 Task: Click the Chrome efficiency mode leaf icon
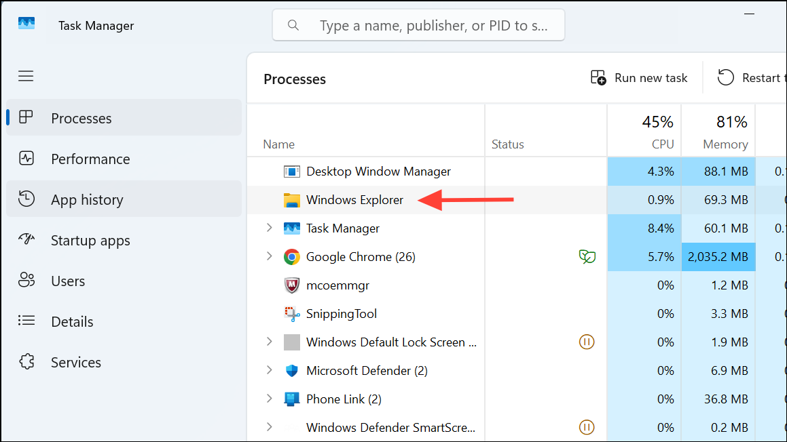pyautogui.click(x=587, y=257)
